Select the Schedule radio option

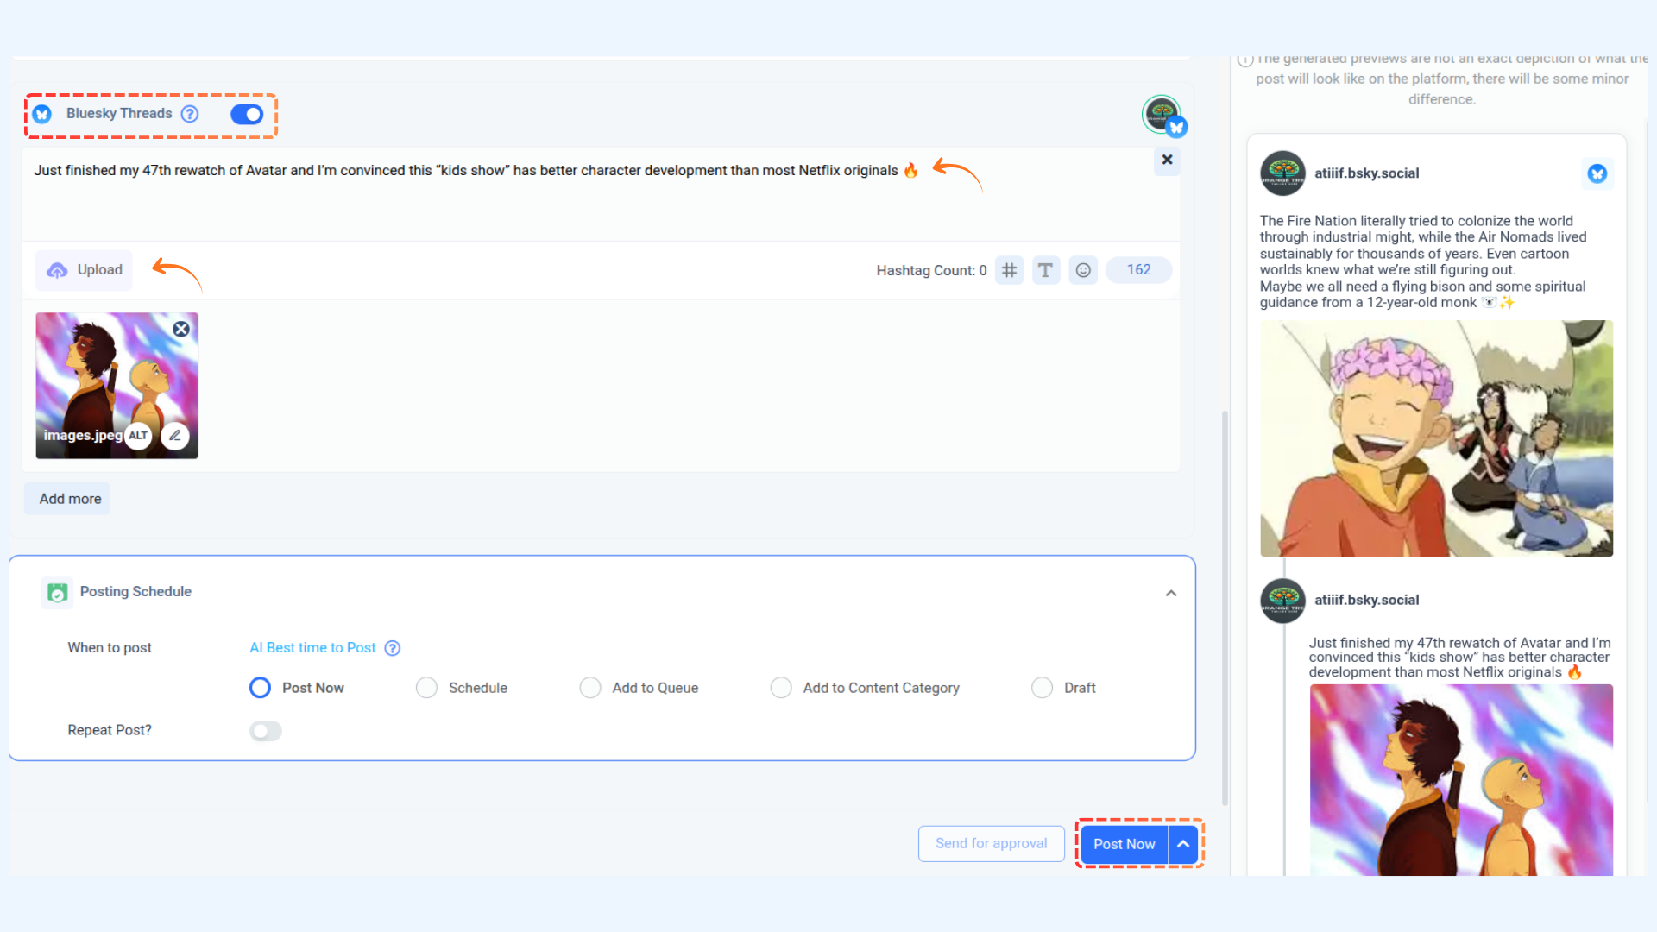click(426, 688)
